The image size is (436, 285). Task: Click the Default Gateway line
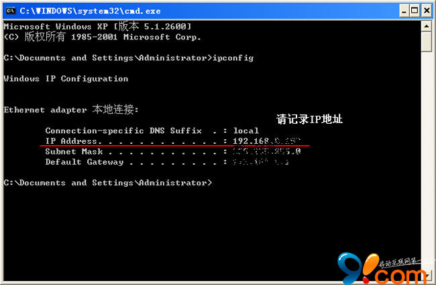point(167,162)
